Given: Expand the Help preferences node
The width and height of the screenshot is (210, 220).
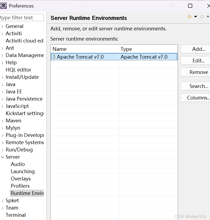Looking at the screenshot, I should pyautogui.click(x=2, y=63).
